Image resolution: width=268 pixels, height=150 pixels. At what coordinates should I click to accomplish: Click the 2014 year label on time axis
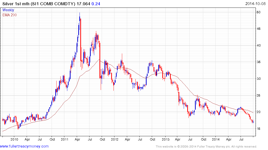pyautogui.click(x=216, y=139)
